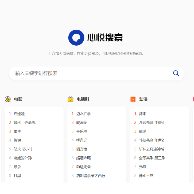Click the orange play icon beside 动漫
Viewport: 194px width, 194px height.
[133, 99]
